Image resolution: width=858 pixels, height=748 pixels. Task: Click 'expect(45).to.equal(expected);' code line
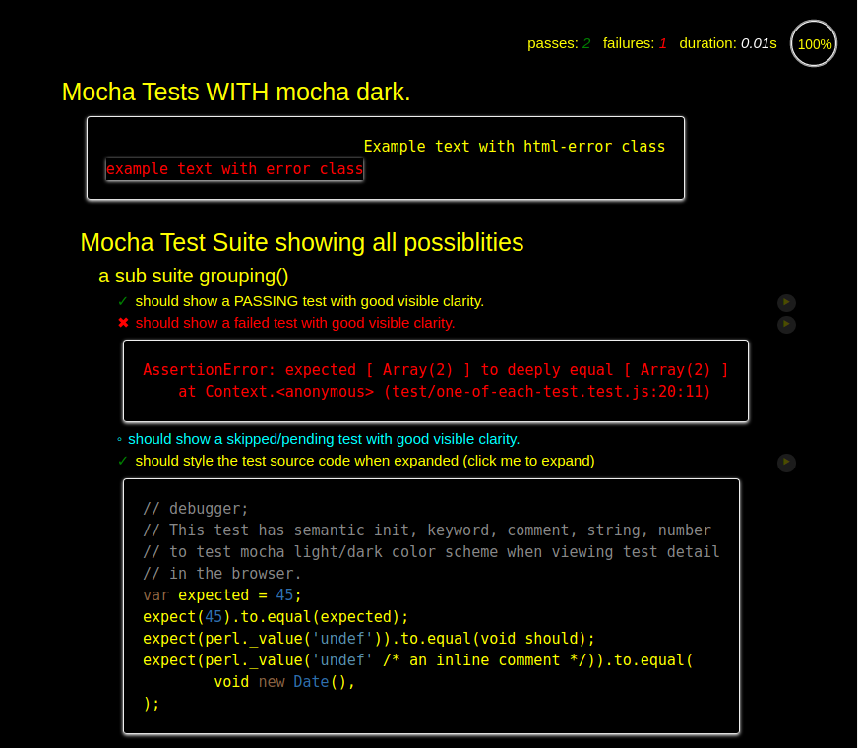(276, 617)
